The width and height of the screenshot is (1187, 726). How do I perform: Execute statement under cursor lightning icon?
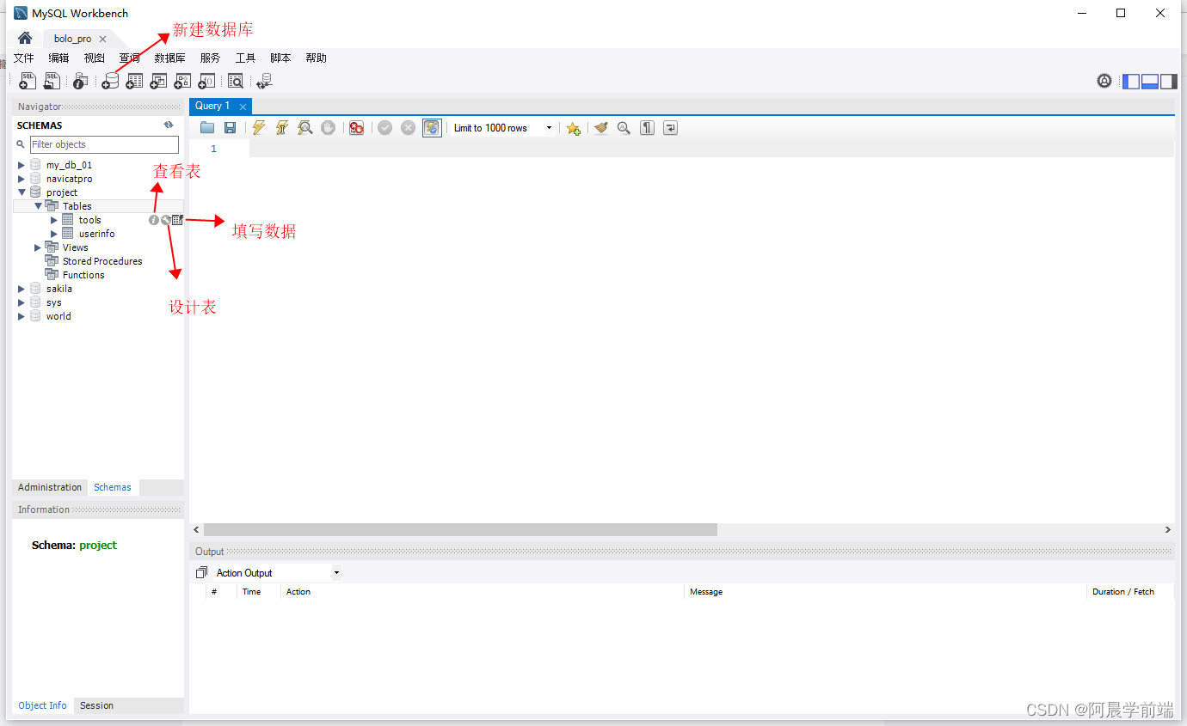[281, 128]
